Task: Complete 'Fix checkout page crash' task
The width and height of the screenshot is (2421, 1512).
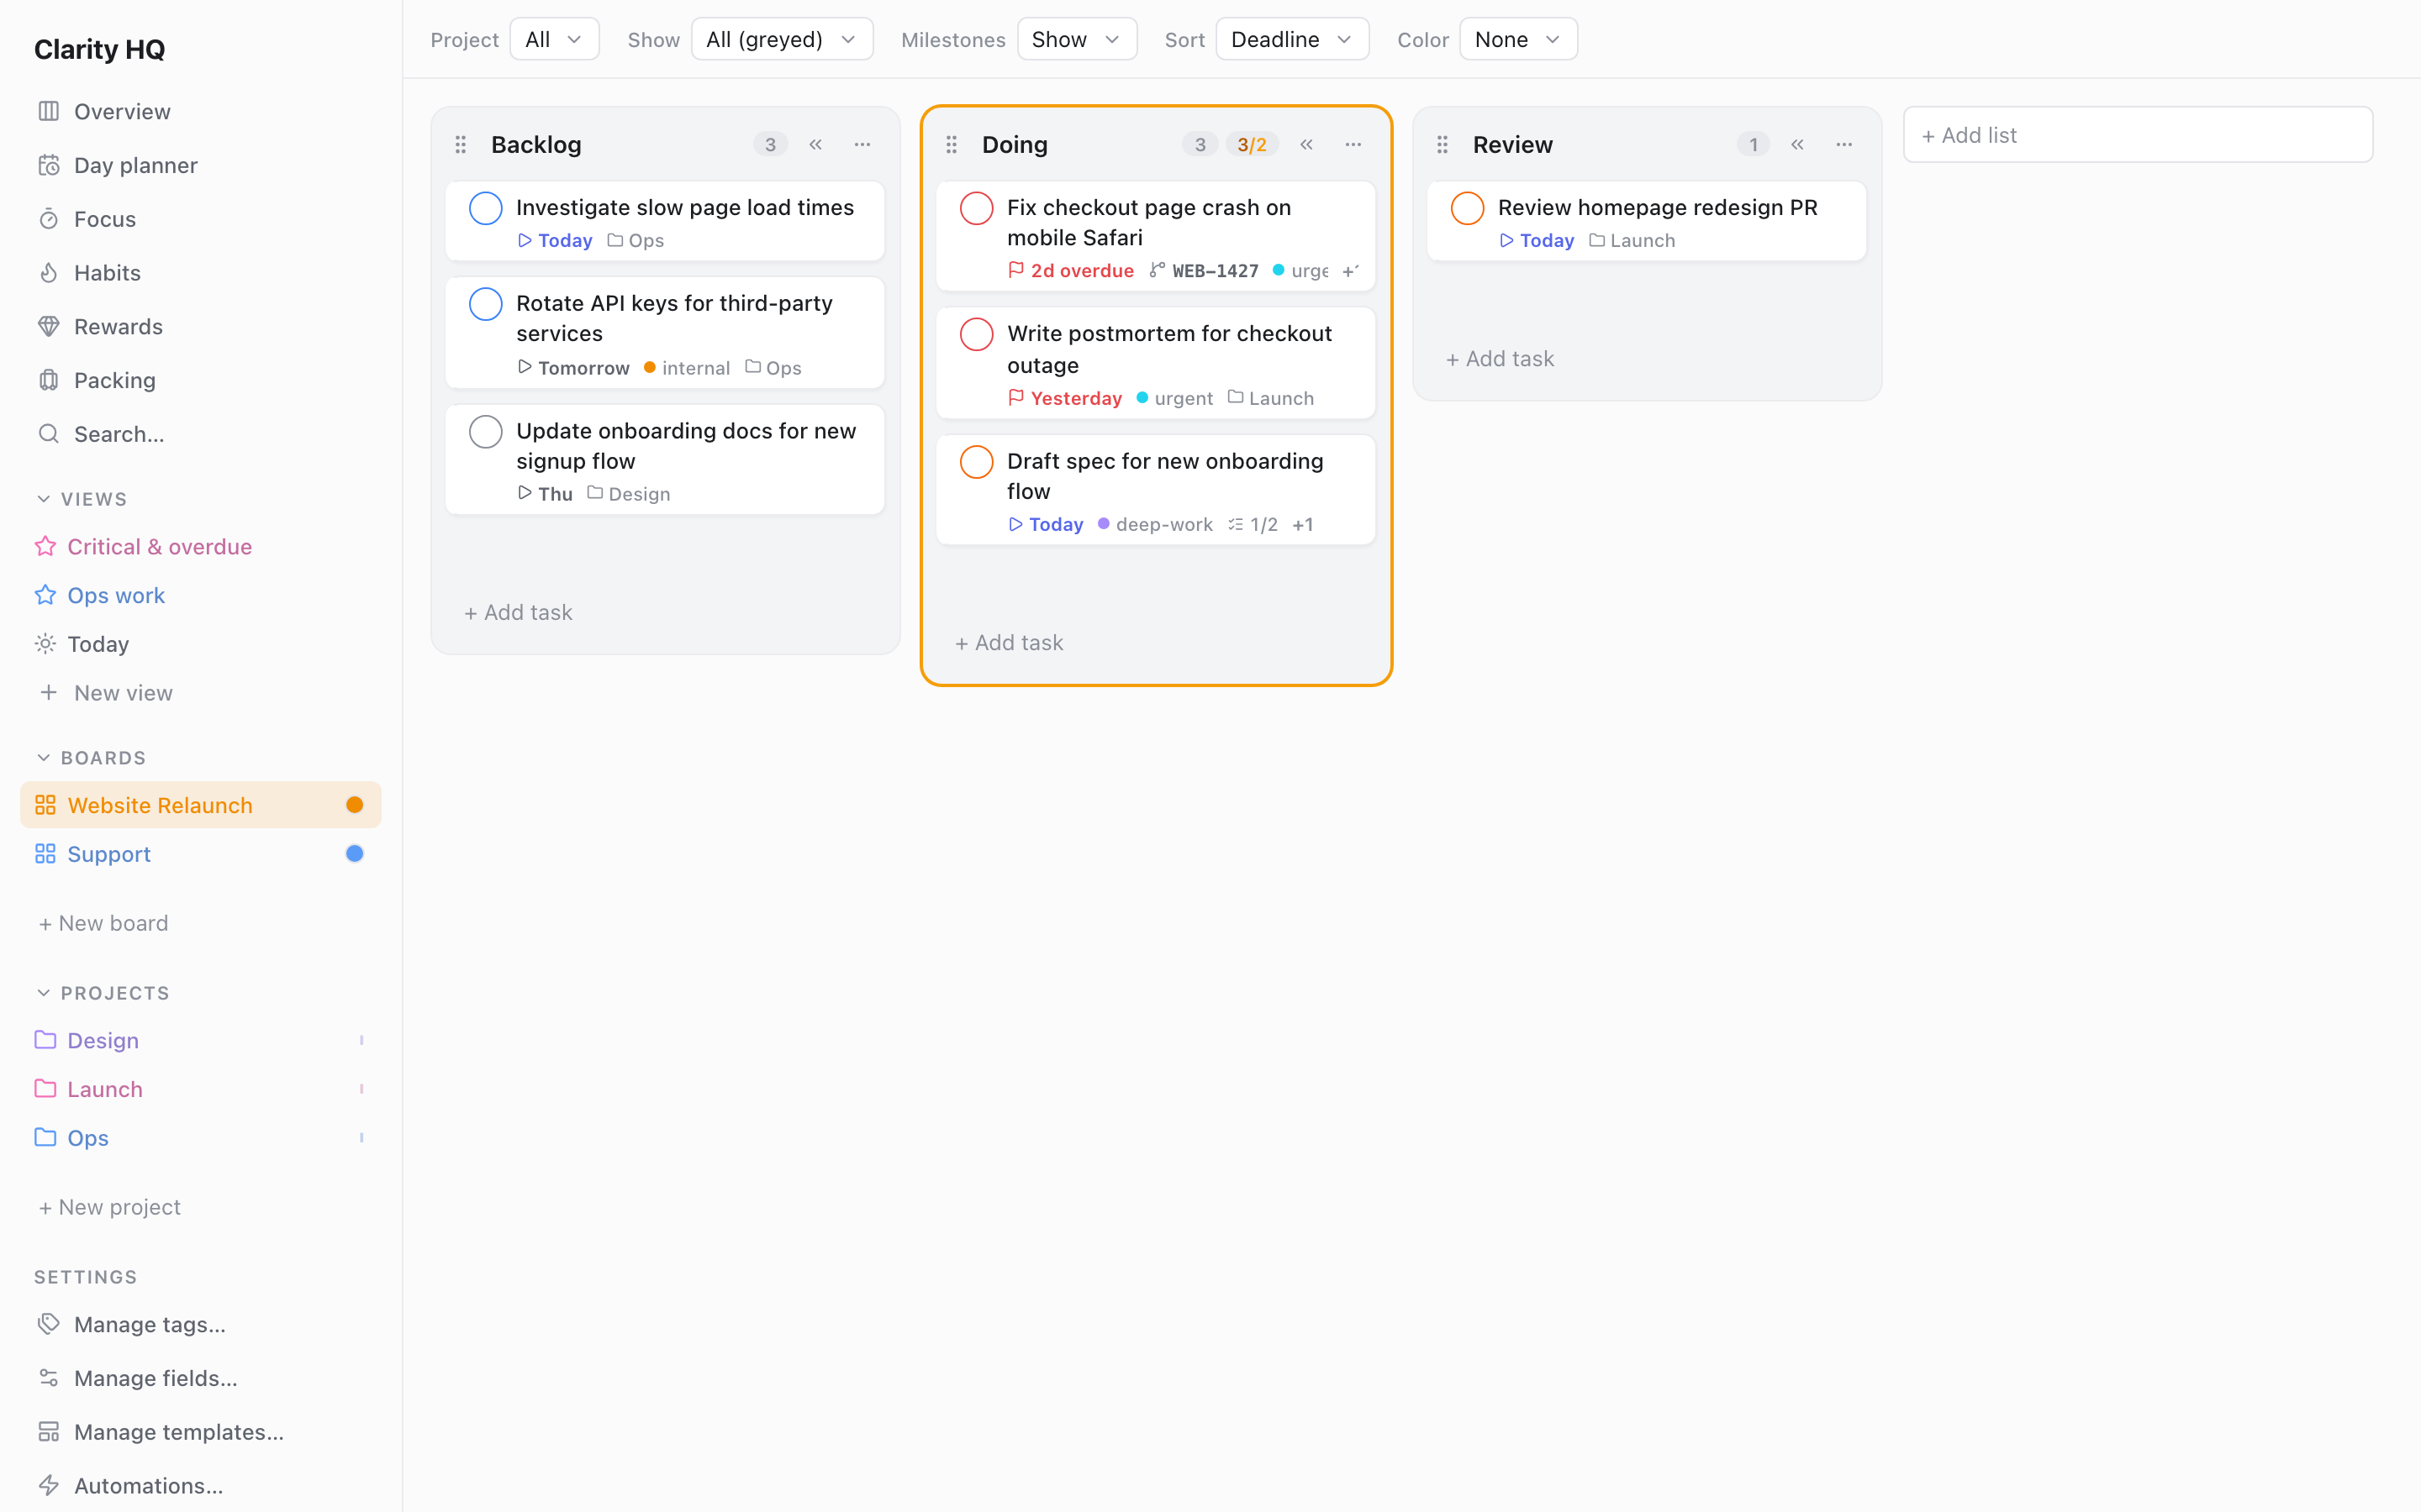Action: tap(977, 208)
